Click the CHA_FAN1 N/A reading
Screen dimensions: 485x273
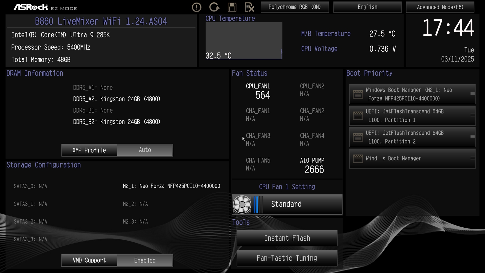pos(250,119)
